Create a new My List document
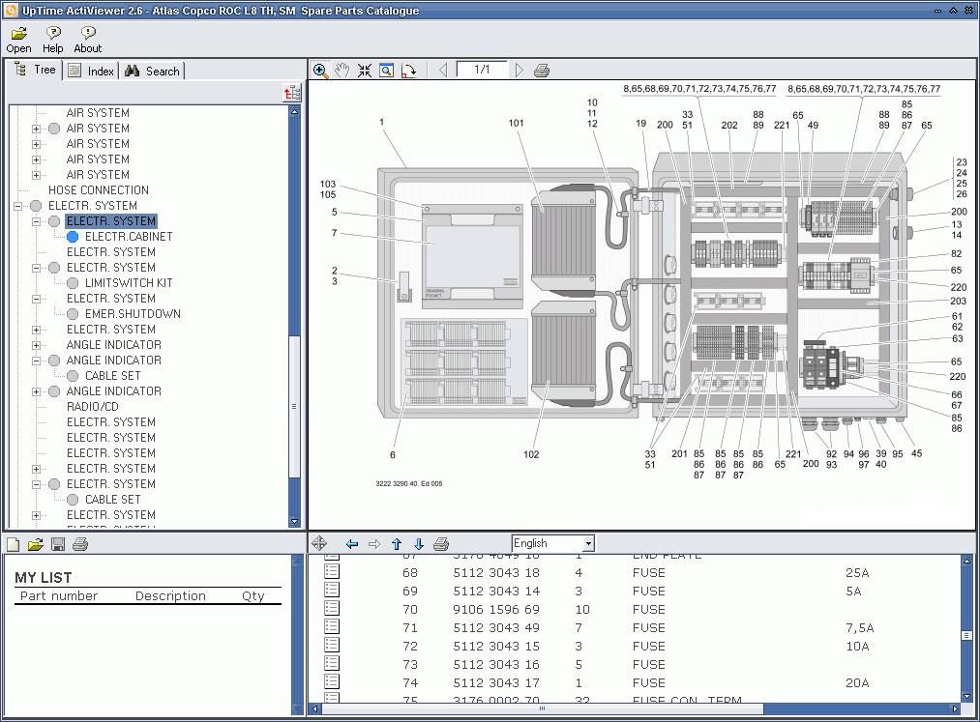The width and height of the screenshot is (980, 722). point(14,544)
